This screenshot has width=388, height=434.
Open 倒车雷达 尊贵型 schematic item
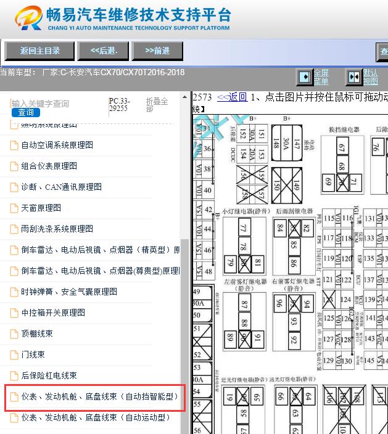(x=101, y=271)
